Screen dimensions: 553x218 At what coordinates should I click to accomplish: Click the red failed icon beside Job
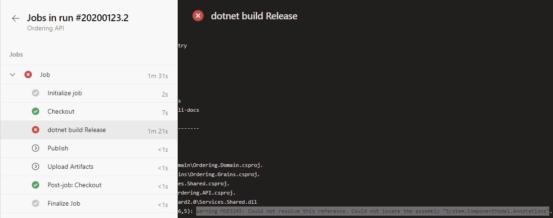coord(28,75)
